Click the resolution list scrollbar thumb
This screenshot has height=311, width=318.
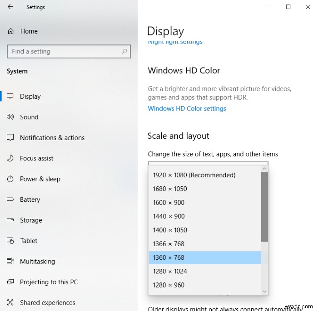point(264,207)
